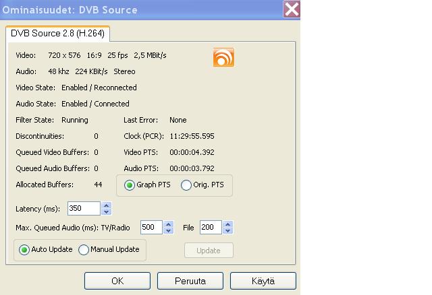Image resolution: width=432 pixels, height=295 pixels.
Task: Click the 16:9 aspect ratio text
Action: [94, 55]
